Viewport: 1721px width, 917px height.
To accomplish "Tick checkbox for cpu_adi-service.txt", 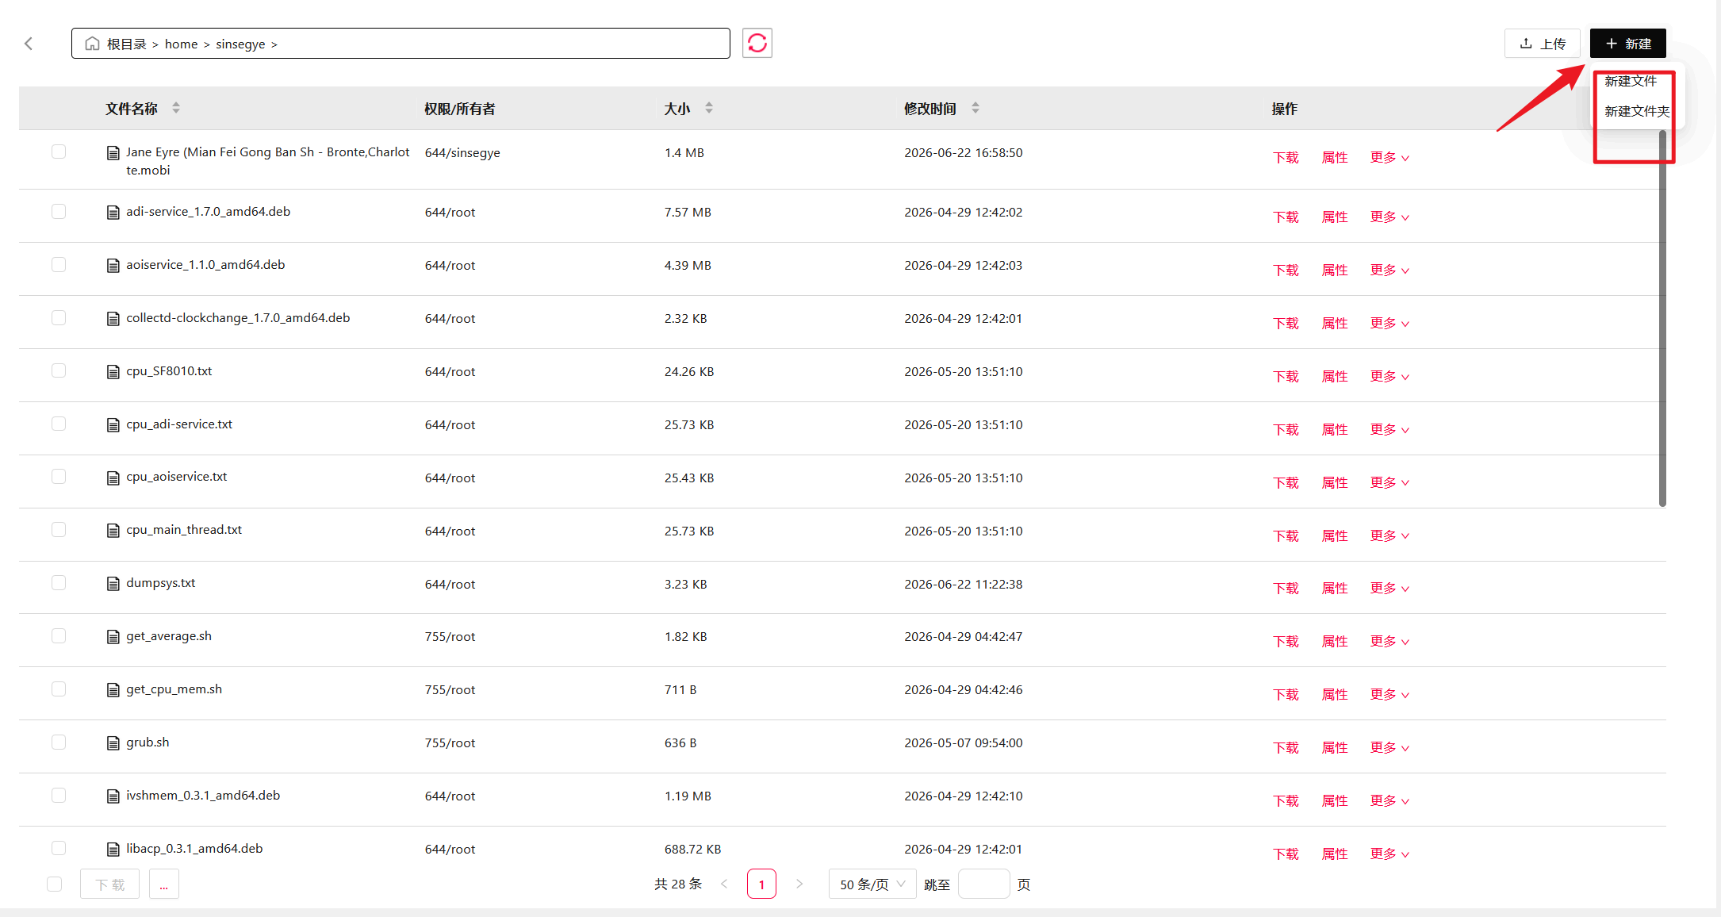I will [x=59, y=424].
